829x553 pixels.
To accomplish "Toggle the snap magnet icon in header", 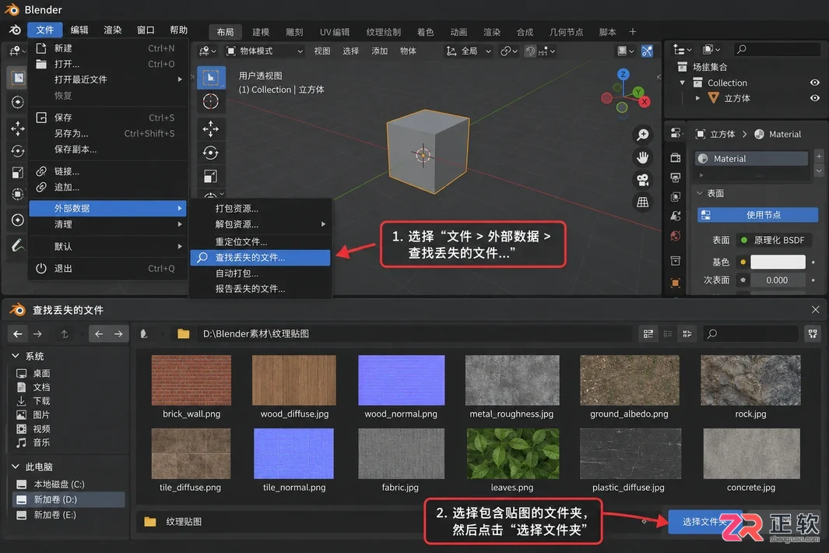I will click(x=530, y=51).
